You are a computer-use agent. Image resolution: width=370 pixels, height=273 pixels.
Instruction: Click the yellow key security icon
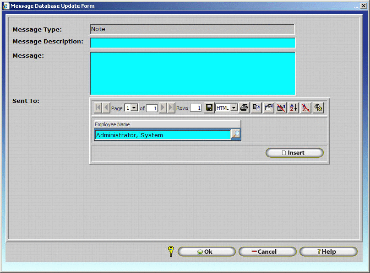click(170, 251)
